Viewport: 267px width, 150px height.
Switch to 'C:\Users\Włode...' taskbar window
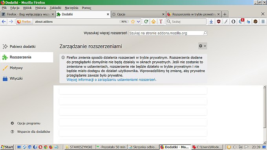[207, 147]
